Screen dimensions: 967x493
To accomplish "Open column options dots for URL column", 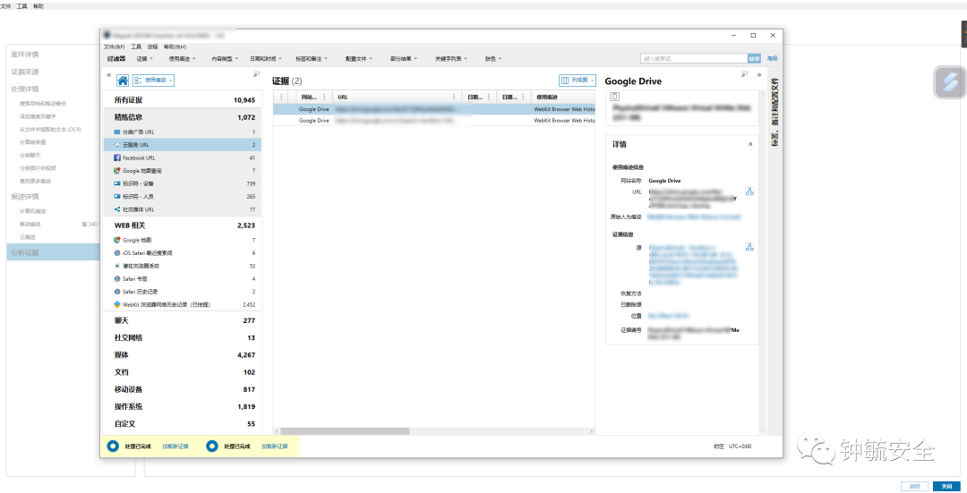I will (454, 97).
